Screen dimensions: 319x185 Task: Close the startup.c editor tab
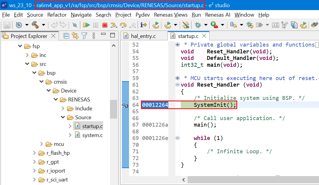(204, 36)
